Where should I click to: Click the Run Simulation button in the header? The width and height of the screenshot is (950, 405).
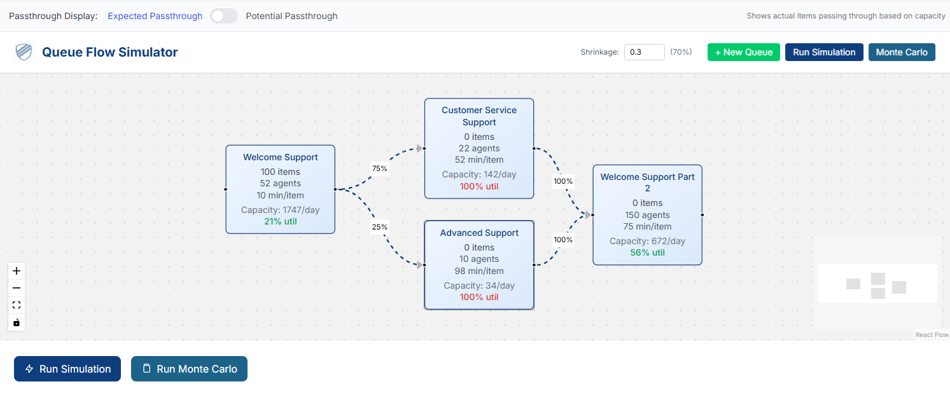click(824, 51)
